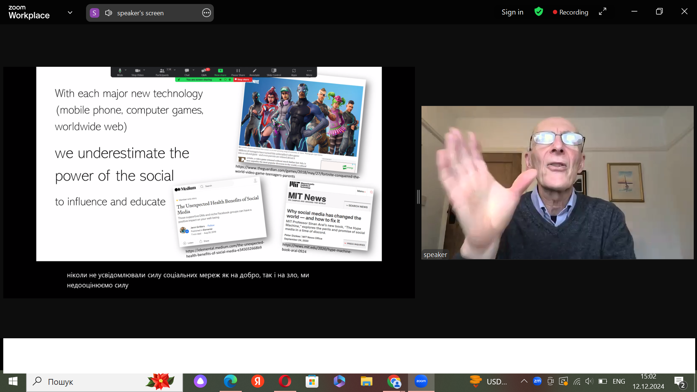Enter full screen with the expand arrows icon

(x=603, y=12)
